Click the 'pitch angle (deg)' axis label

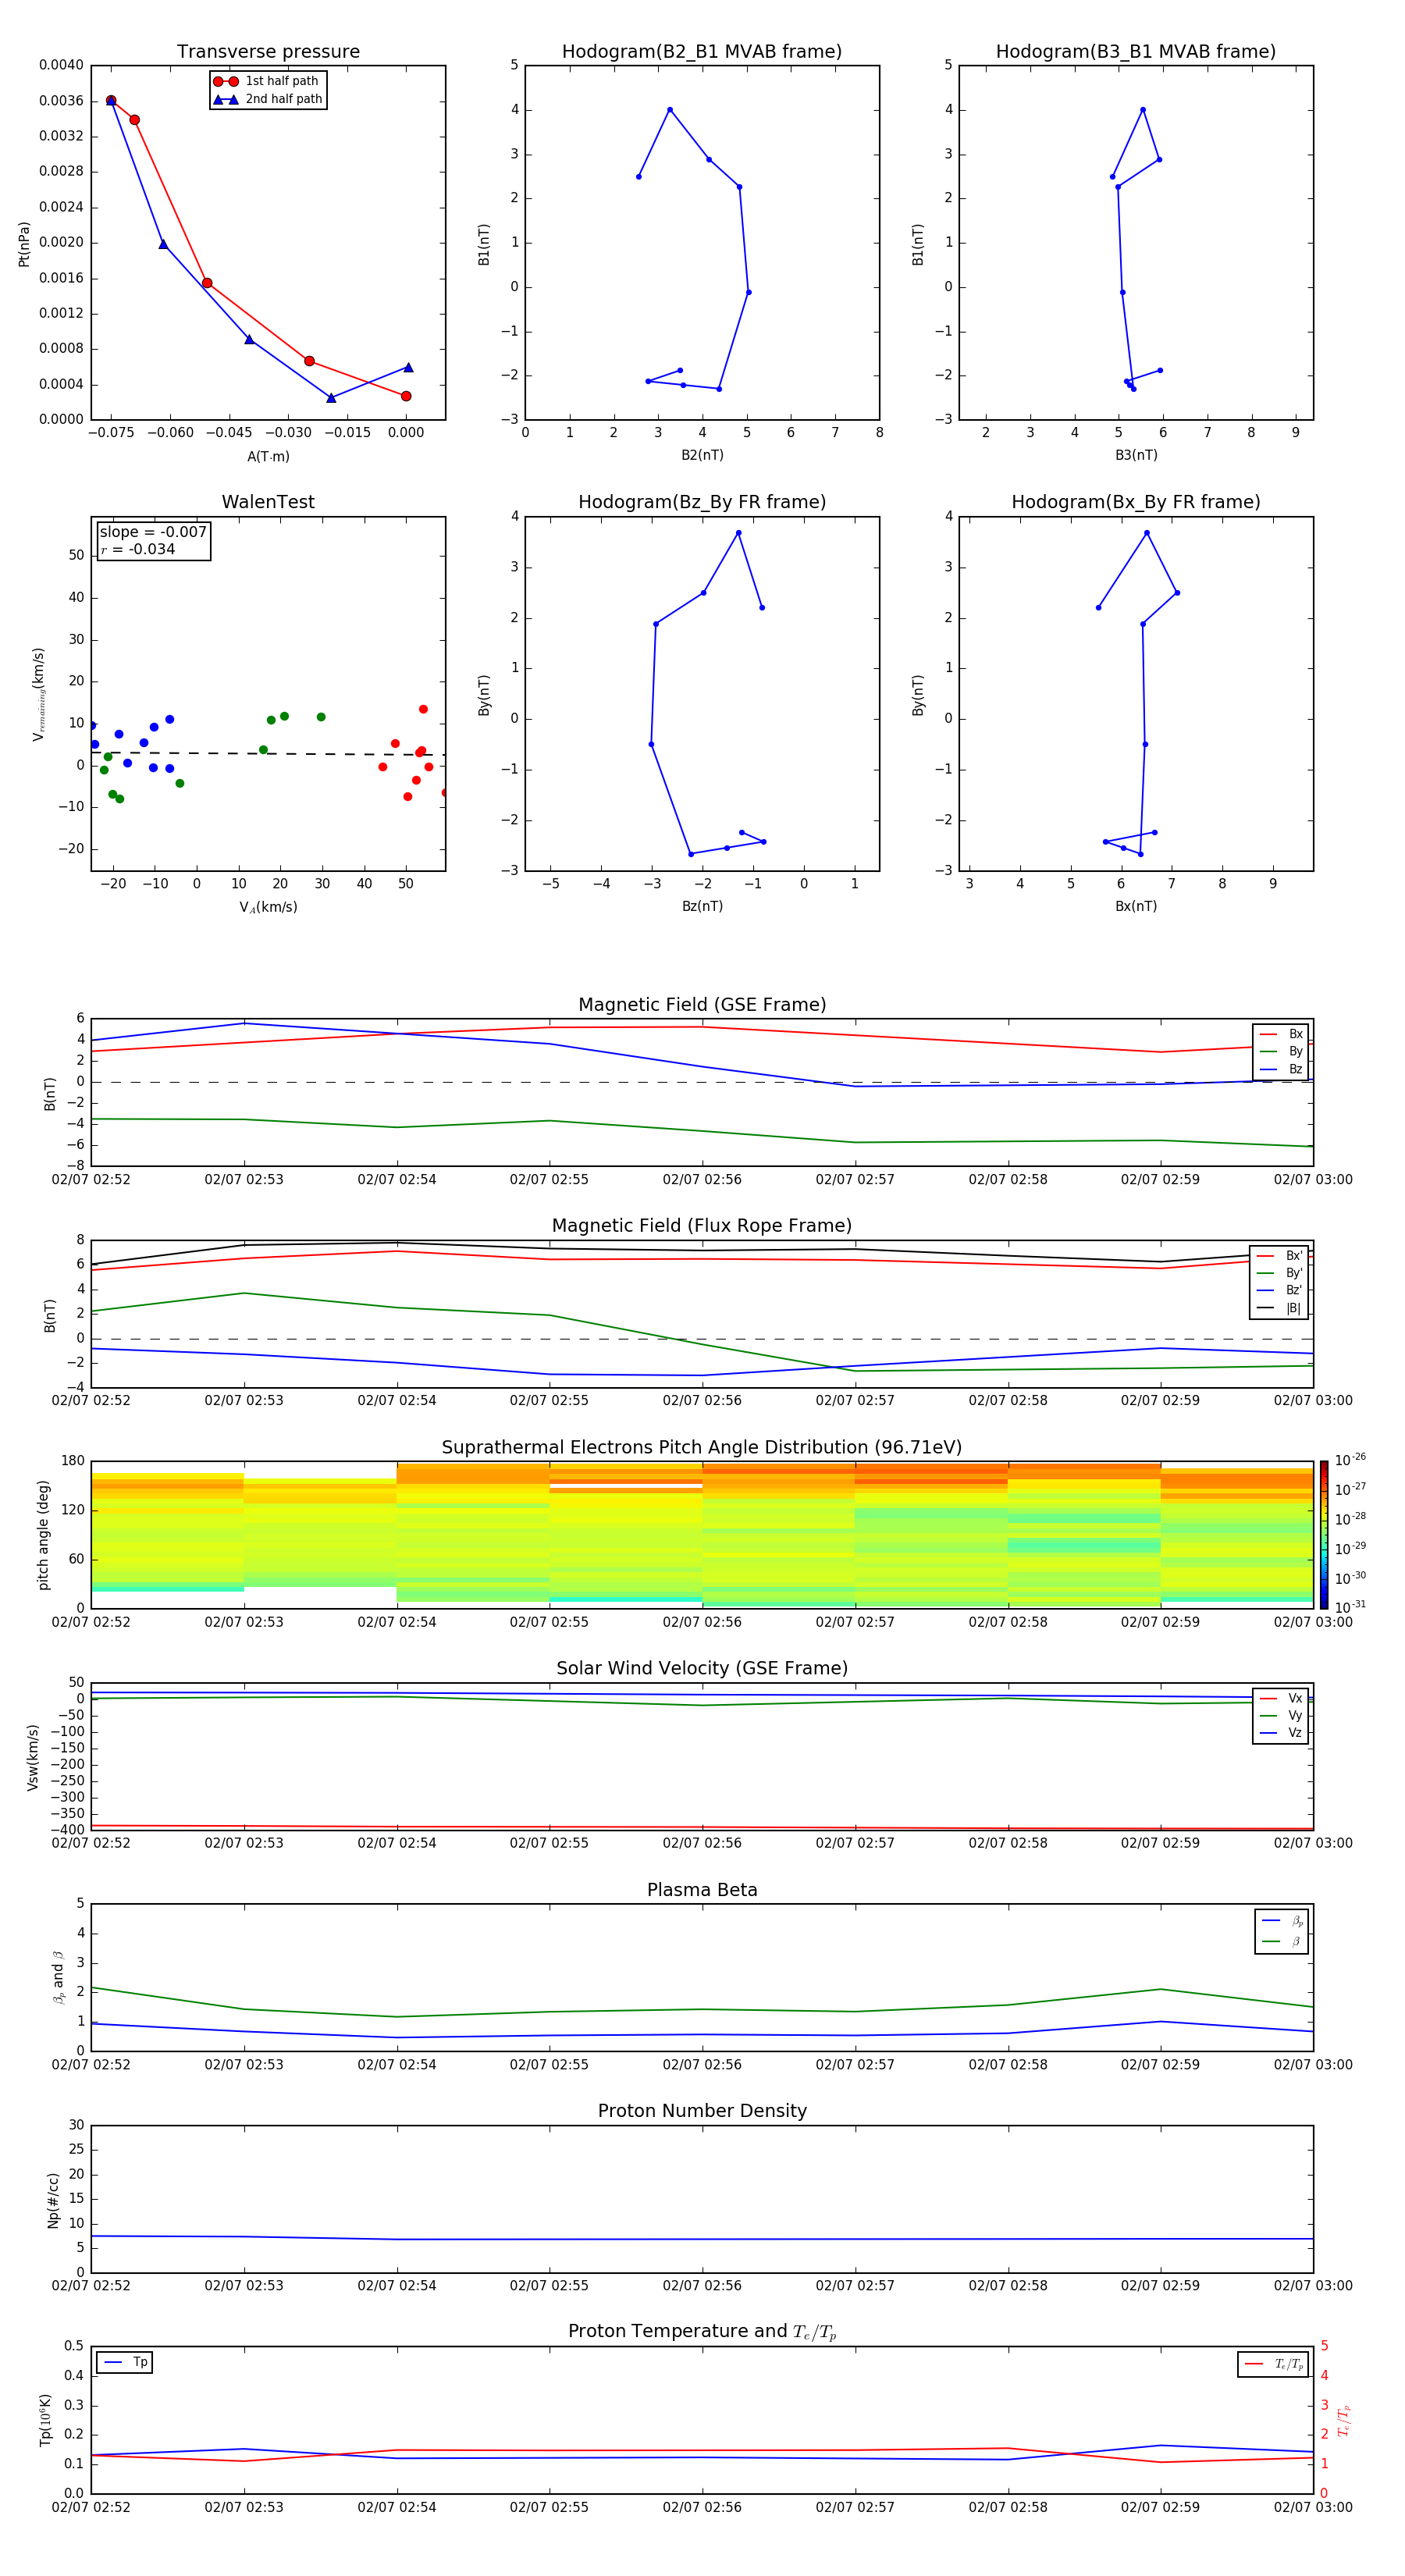click(x=43, y=1535)
